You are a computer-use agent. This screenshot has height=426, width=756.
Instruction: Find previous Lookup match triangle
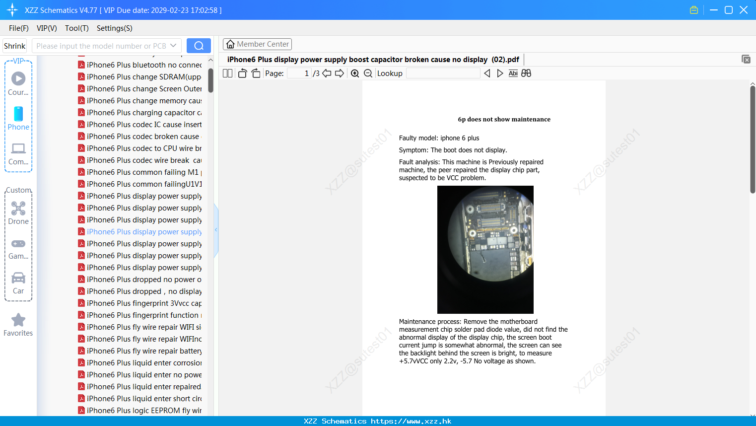(487, 73)
